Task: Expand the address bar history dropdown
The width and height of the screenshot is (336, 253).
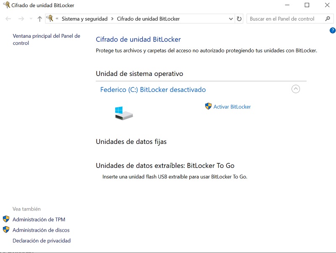Action: point(231,19)
